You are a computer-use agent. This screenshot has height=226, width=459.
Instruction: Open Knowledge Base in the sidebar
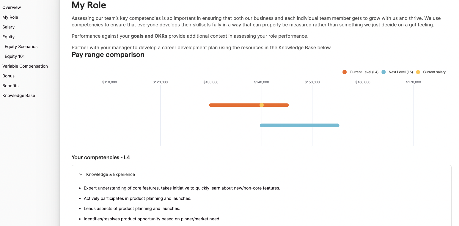tap(19, 96)
